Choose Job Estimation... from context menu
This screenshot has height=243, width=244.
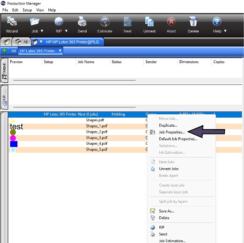[x=172, y=241]
